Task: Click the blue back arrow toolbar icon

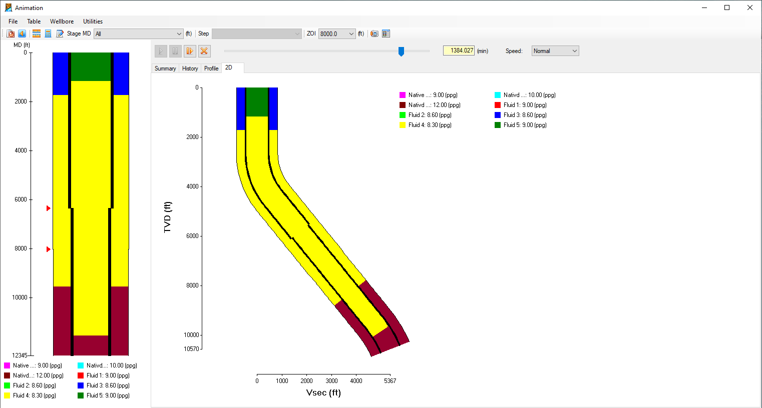Action: click(22, 33)
